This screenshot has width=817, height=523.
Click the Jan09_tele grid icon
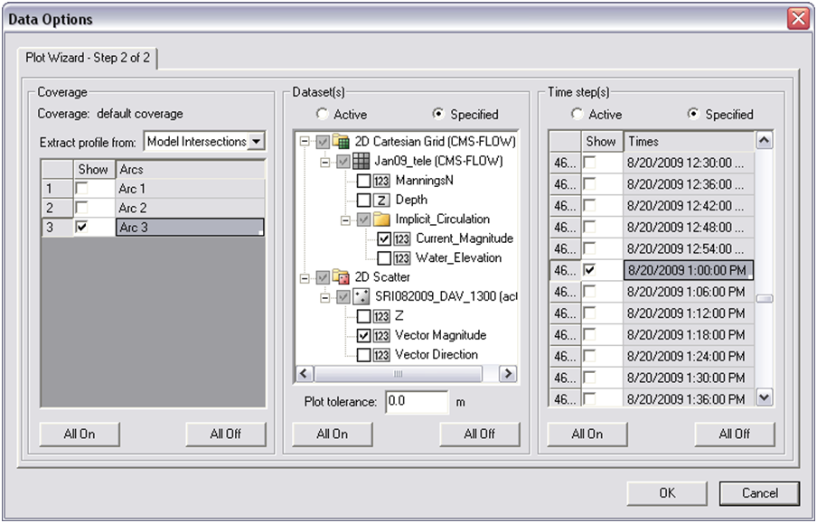[x=362, y=161]
